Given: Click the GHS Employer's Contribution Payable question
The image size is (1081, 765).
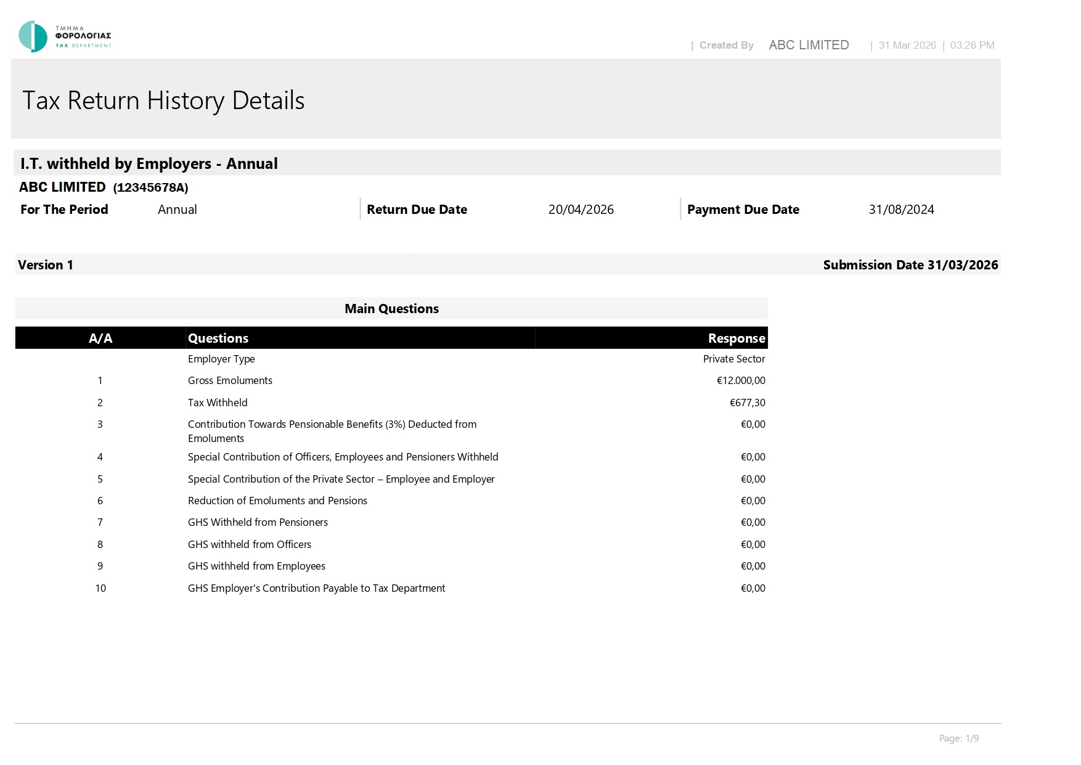Looking at the screenshot, I should pyautogui.click(x=316, y=588).
